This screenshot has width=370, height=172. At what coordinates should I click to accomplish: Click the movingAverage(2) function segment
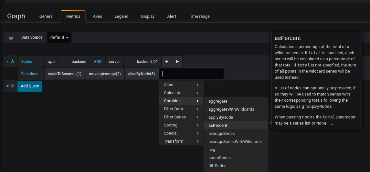(105, 74)
